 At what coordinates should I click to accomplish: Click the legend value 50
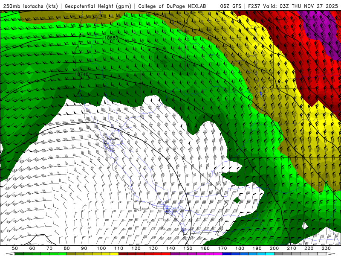point(15,248)
